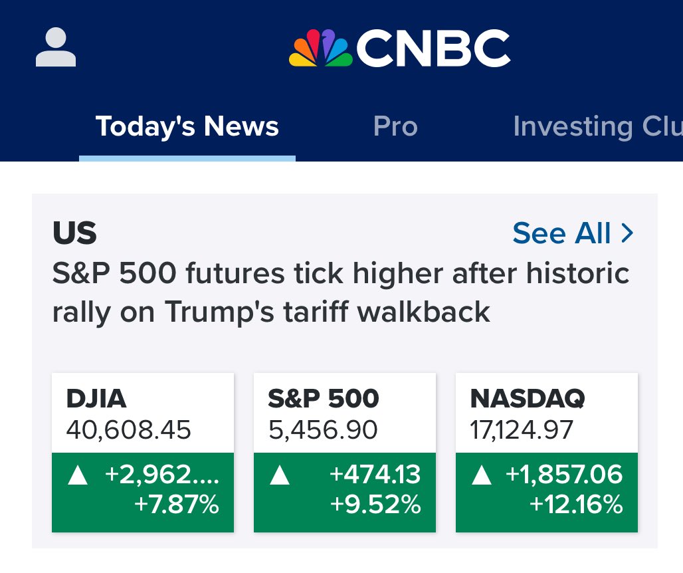Open the DJIA market card

(x=143, y=452)
